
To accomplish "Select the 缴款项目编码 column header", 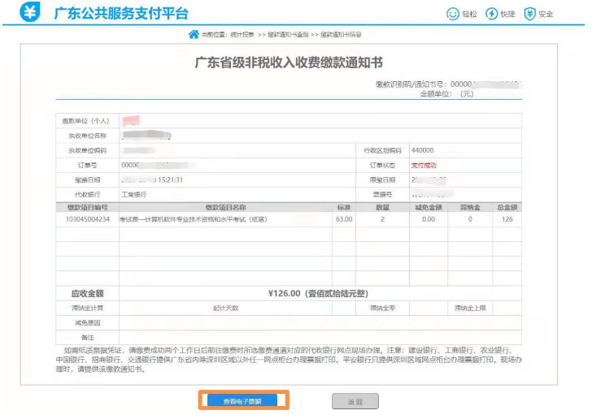I will coord(86,208).
